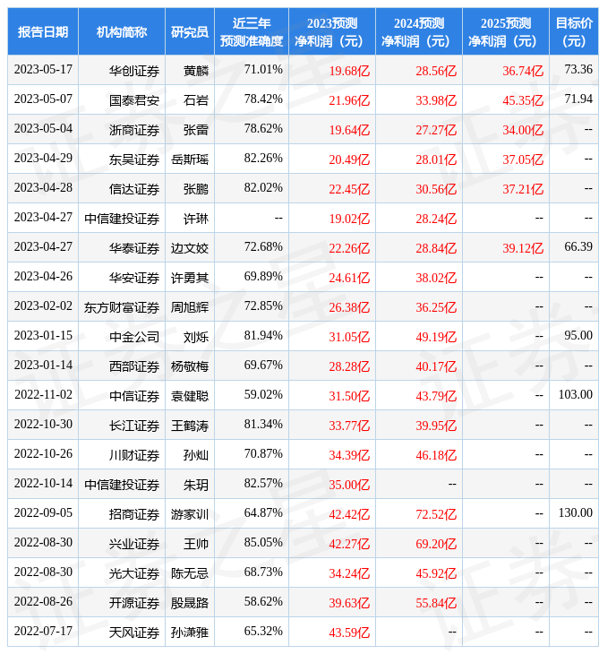Screen dimensions: 599x654
Task: Click the 2023-04-28 report date cell
Action: click(43, 188)
